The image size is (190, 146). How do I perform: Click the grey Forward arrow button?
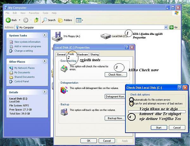pos(26,20)
